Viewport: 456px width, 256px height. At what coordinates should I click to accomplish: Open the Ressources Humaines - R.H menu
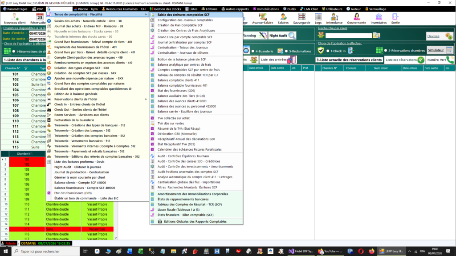click(124, 9)
